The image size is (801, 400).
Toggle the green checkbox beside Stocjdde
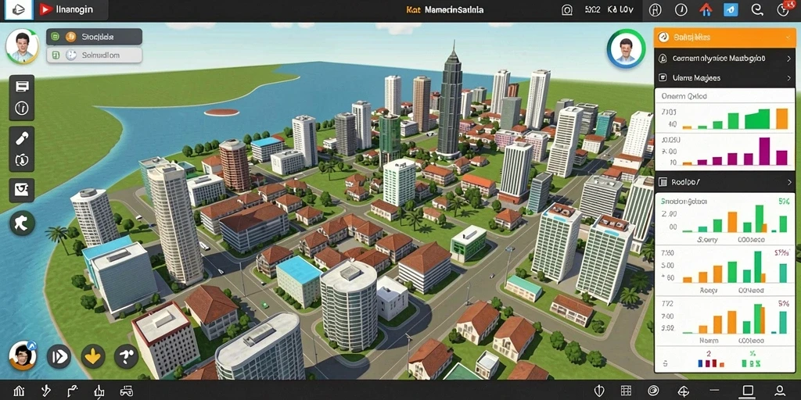point(56,37)
